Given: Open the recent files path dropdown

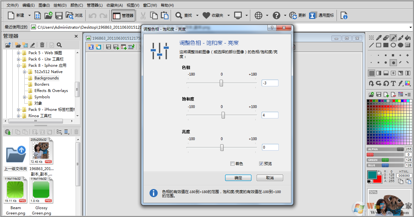Looking at the screenshot, I should point(411,27).
